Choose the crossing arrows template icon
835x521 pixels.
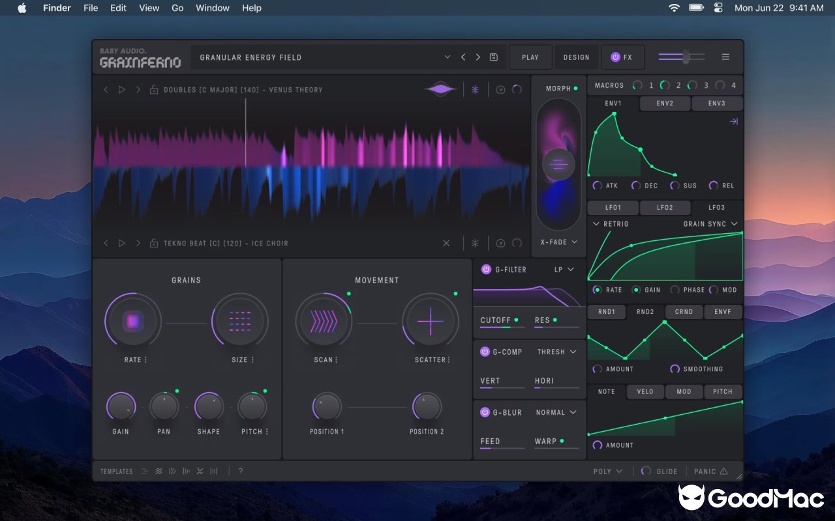click(200, 471)
